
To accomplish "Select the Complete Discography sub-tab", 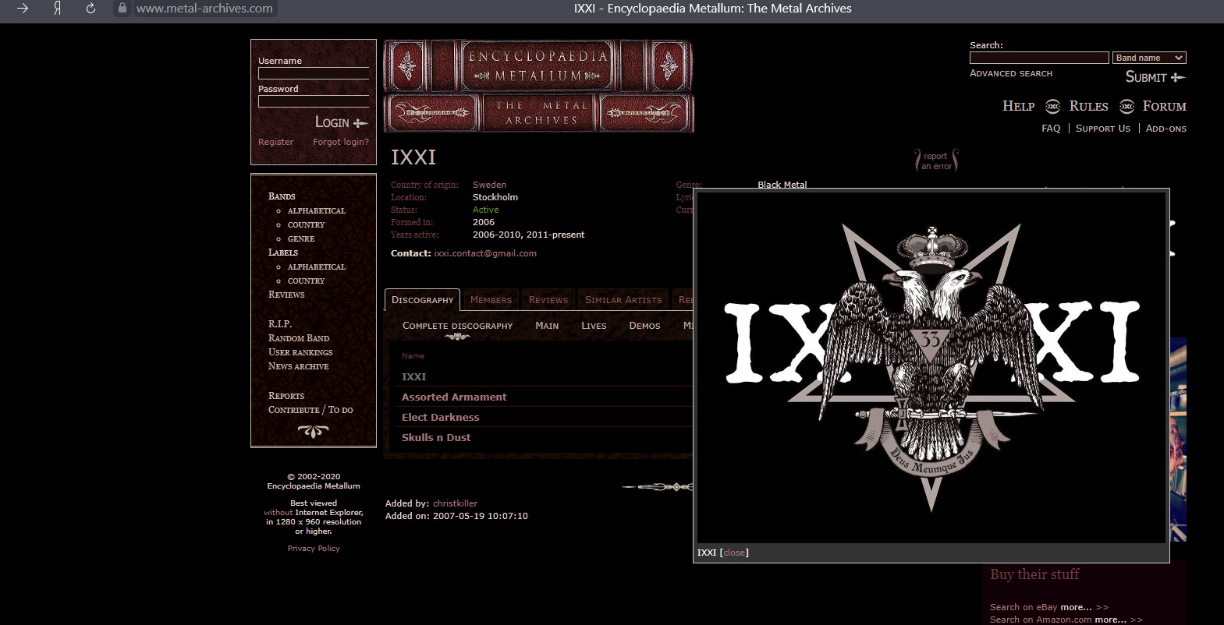I will (x=457, y=326).
